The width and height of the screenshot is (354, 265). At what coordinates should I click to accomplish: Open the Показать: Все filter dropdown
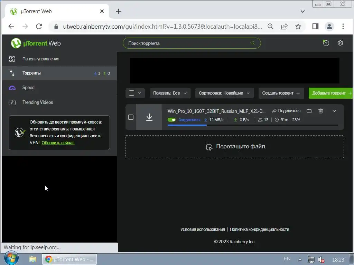[170, 93]
